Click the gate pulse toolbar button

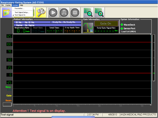point(64,12)
